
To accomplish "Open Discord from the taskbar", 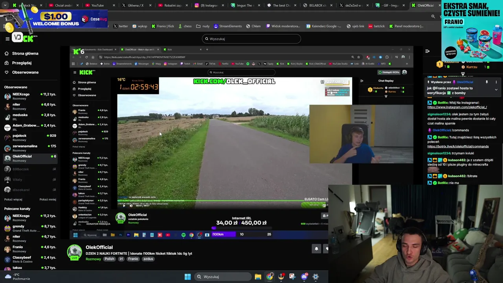I will tap(304, 277).
